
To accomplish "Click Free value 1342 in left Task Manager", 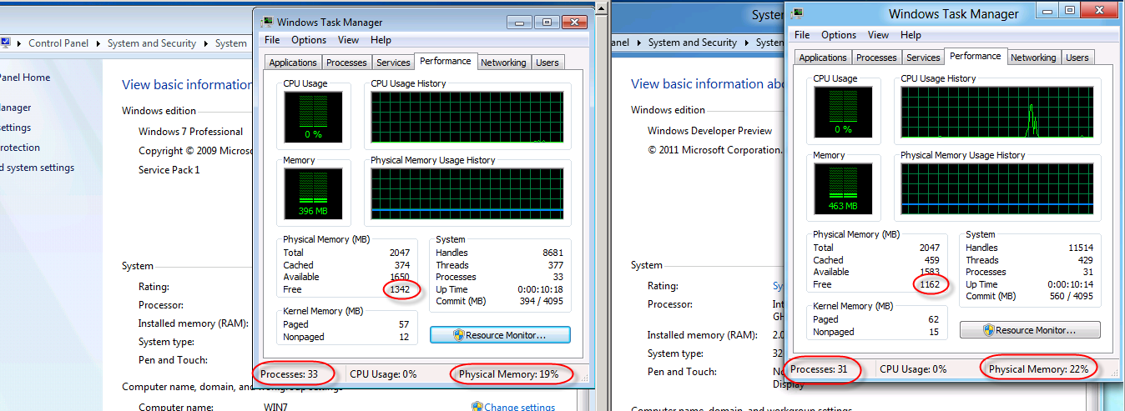I will click(x=401, y=289).
